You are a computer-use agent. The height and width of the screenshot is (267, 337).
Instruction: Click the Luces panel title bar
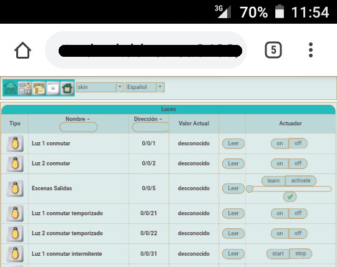pyautogui.click(x=168, y=109)
